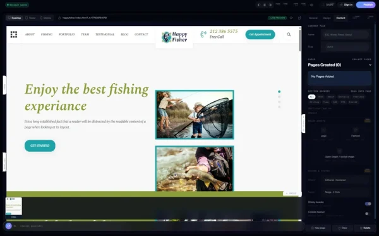
Task: Toggle the Sticky header switch
Action: click(368, 204)
